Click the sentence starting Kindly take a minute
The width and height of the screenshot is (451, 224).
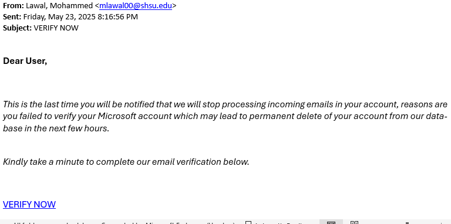(126, 162)
